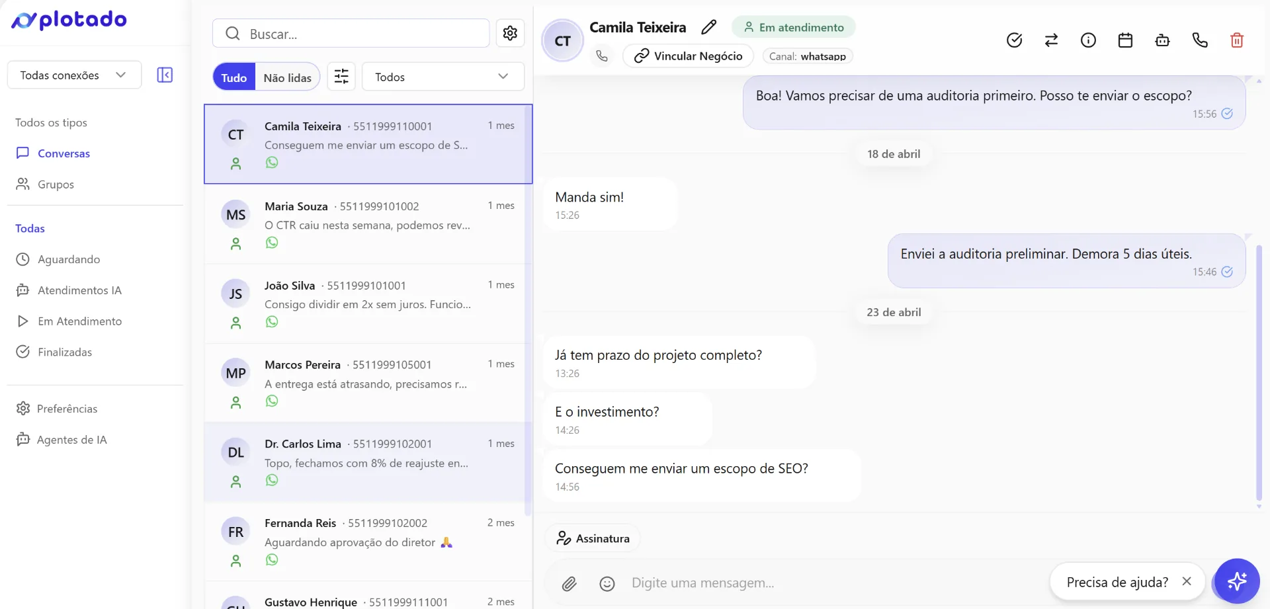
Task: Select Finalizadas filter
Action: (65, 352)
